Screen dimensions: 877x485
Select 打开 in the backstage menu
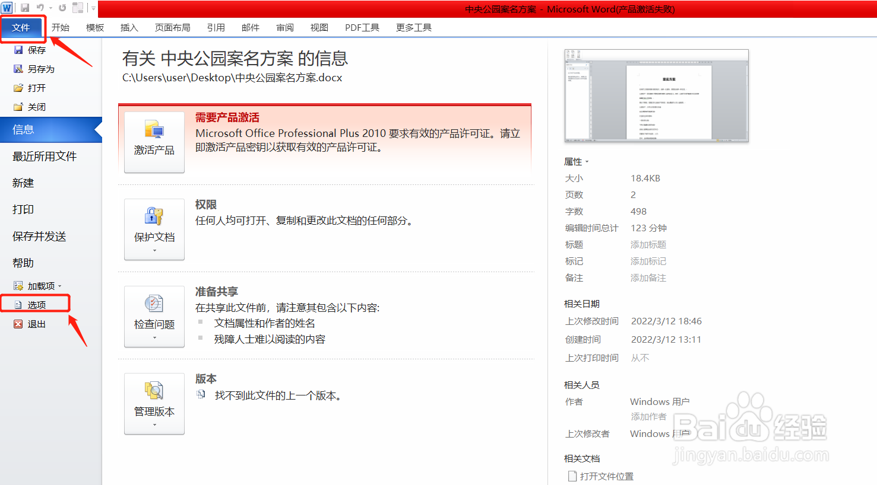click(37, 88)
